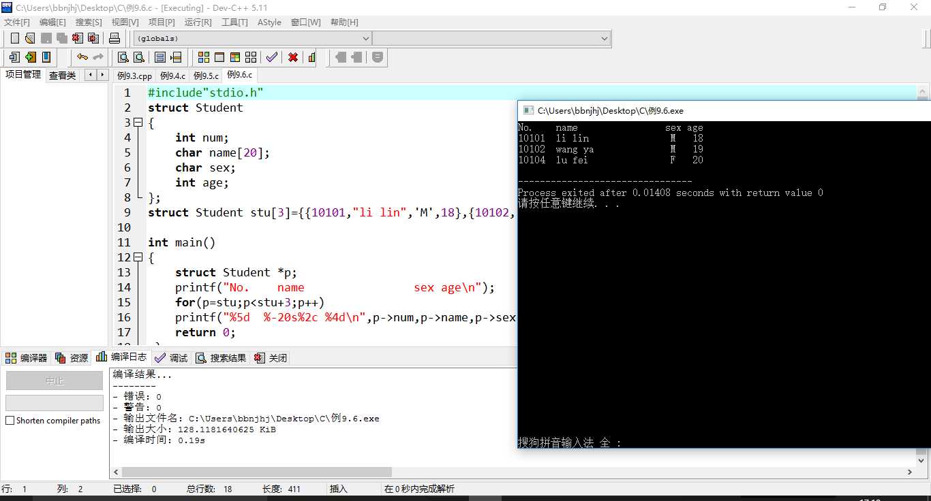Click the compile log horizontal scrollbar thumb

point(258,472)
